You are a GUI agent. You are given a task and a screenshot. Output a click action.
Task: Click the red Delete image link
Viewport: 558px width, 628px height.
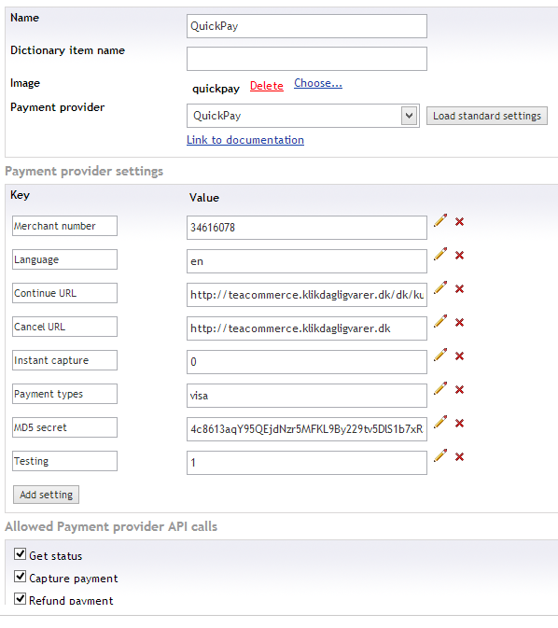266,86
